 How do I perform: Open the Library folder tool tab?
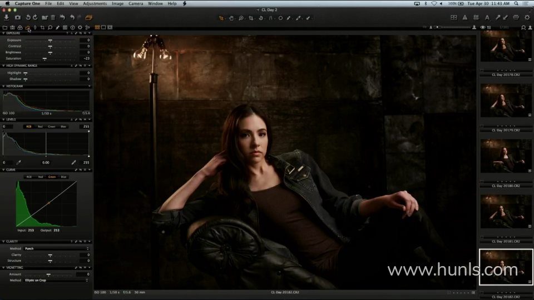tap(5, 28)
